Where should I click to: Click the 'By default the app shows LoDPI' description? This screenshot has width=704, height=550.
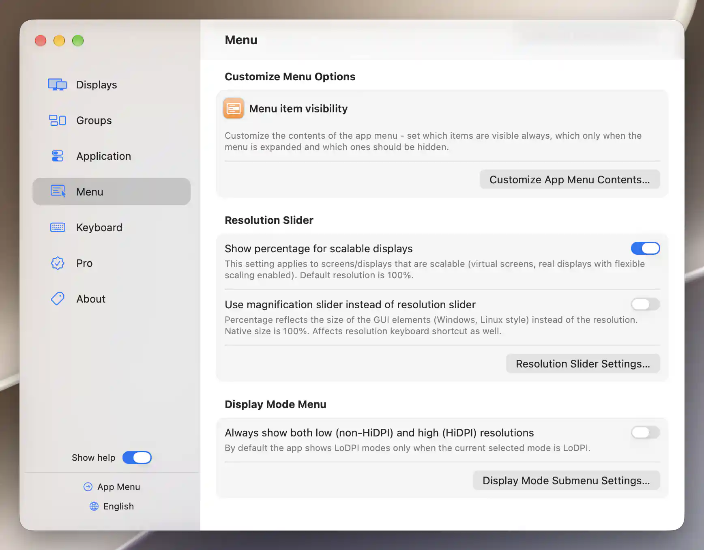pos(408,448)
